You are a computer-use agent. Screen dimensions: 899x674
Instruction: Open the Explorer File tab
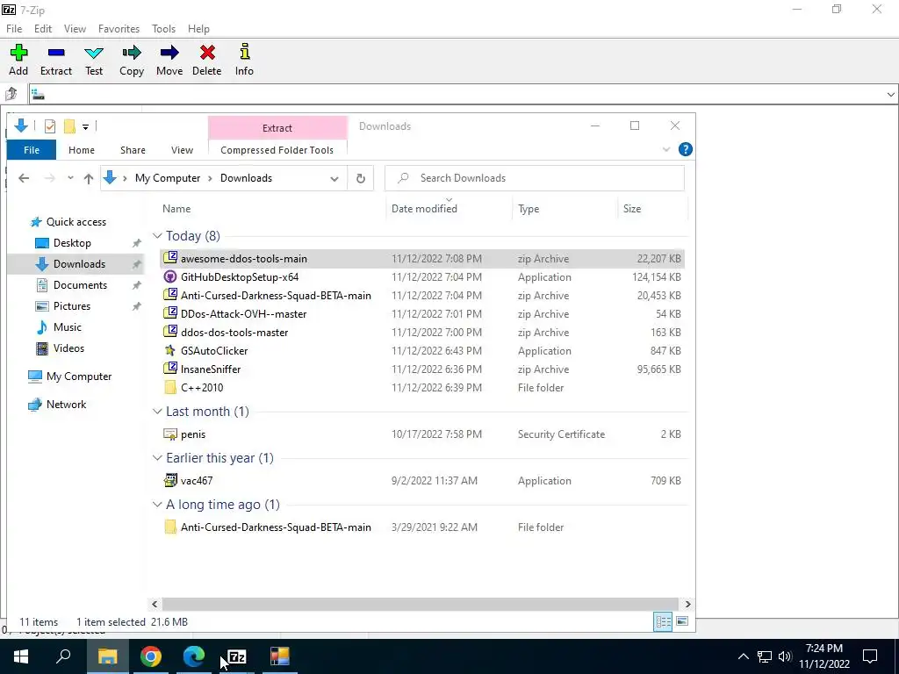[x=32, y=150]
